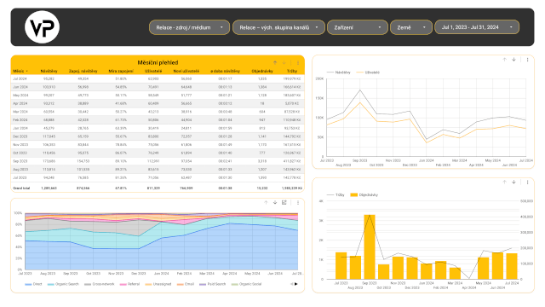The image size is (545, 307).
Task: Click the export icon on the stacked area chart
Action: point(284,202)
